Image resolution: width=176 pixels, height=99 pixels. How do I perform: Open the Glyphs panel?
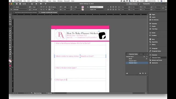tap(153, 26)
